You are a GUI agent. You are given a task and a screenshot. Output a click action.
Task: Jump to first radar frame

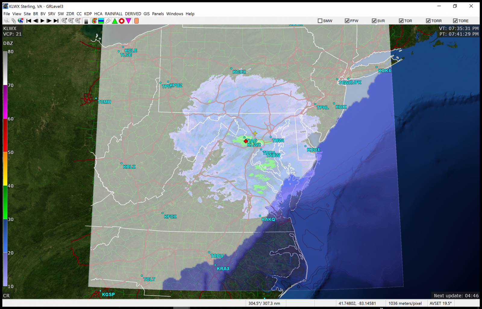(29, 21)
